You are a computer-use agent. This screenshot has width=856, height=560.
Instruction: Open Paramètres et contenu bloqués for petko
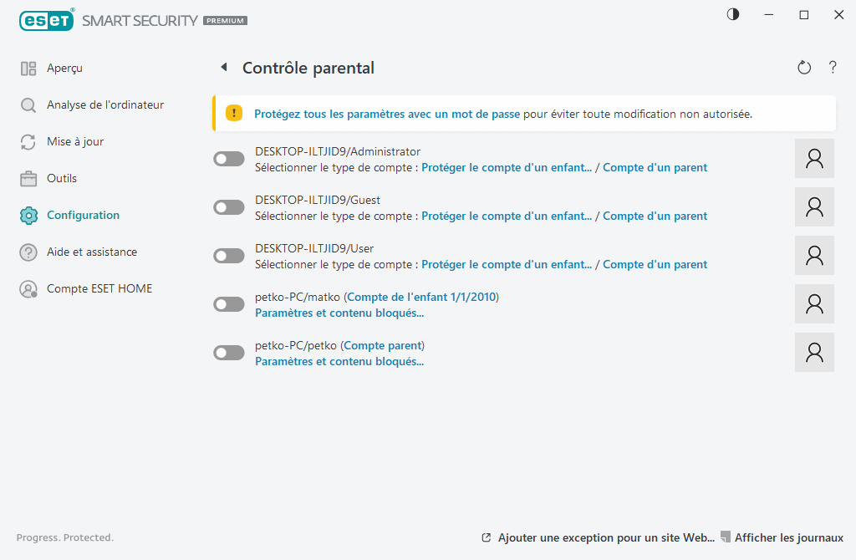point(339,362)
